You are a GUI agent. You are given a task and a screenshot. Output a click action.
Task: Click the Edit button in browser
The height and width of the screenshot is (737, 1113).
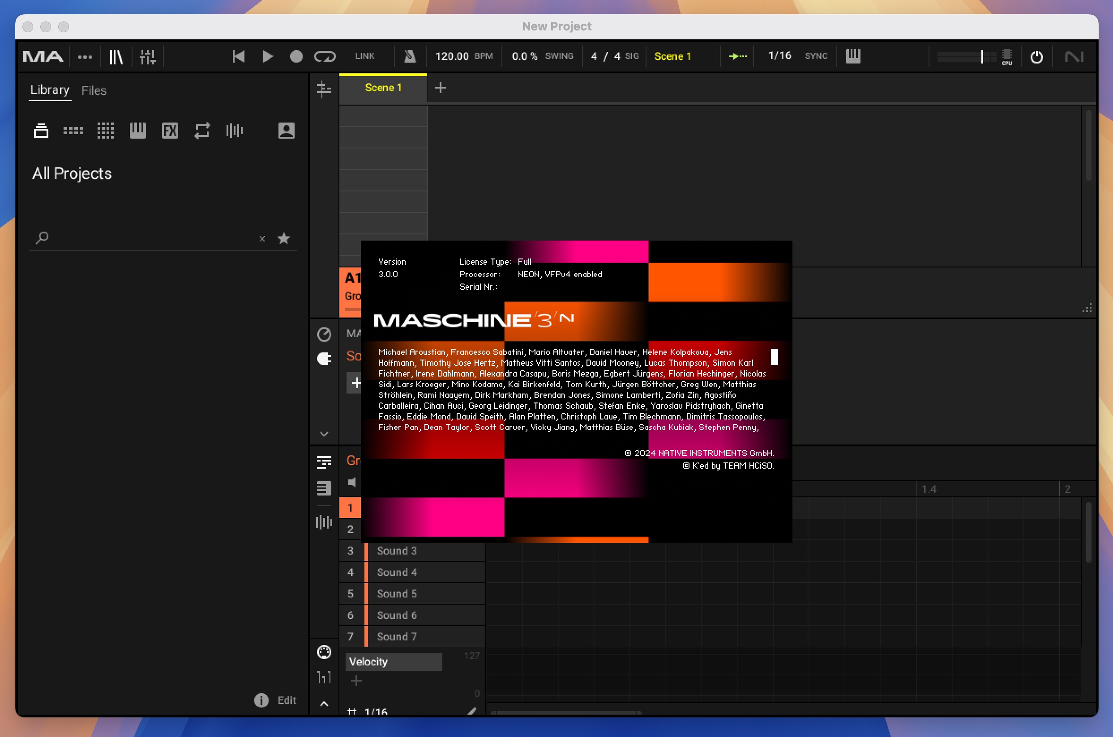click(x=287, y=700)
